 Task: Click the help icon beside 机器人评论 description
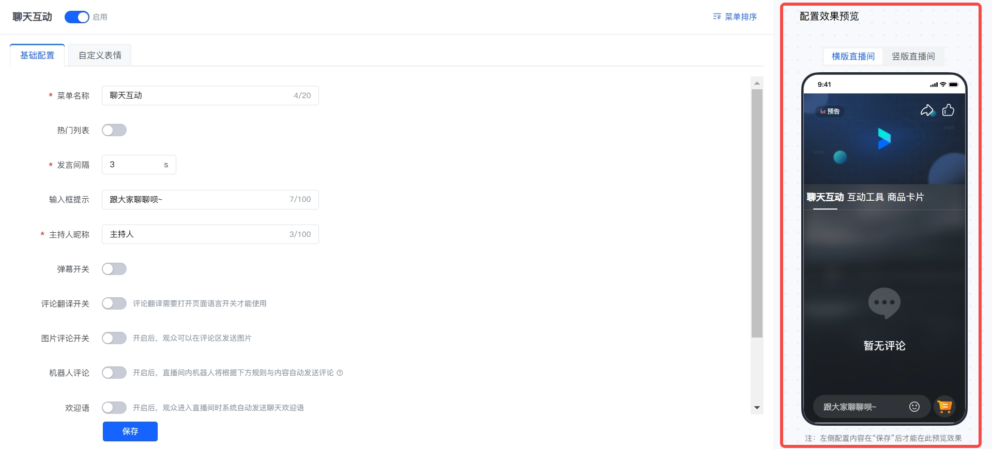pos(340,373)
